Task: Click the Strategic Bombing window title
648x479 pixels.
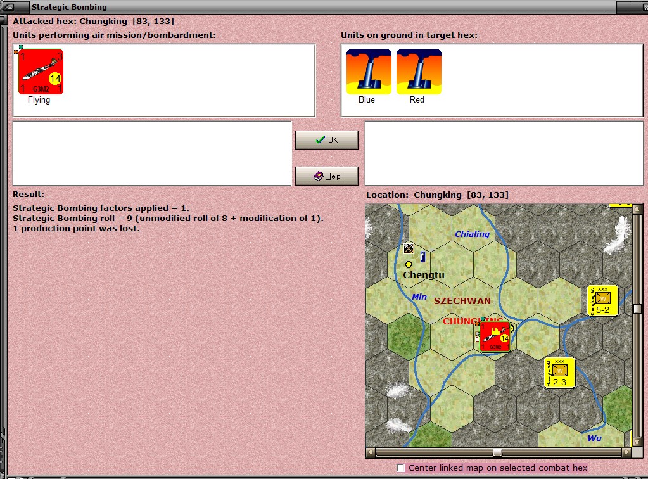Action: [x=69, y=6]
